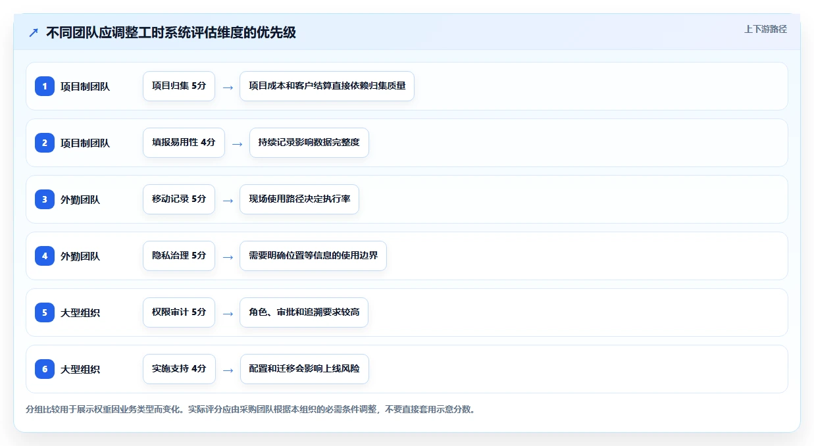Click 项目制团队 label beside 项目归集 5分
This screenshot has width=814, height=446.
pos(86,86)
